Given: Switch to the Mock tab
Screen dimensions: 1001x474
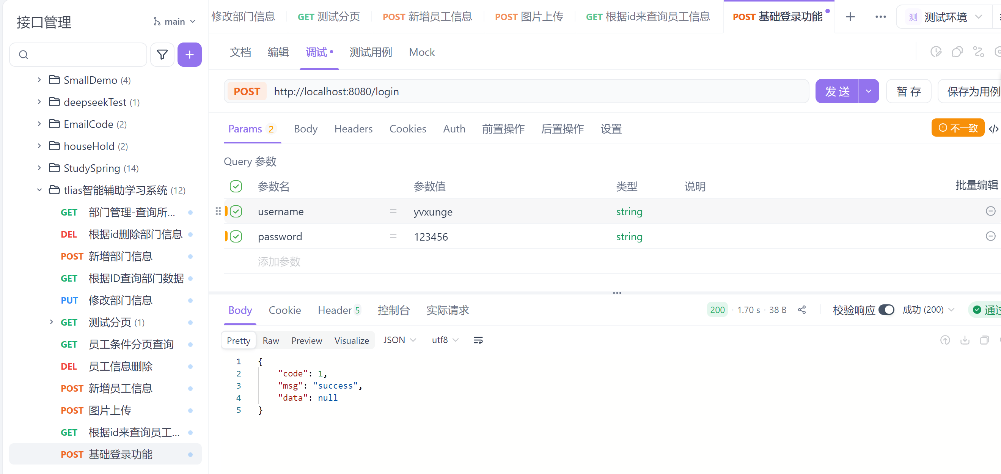Looking at the screenshot, I should point(422,52).
